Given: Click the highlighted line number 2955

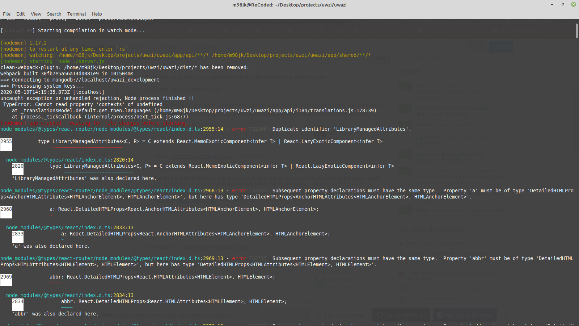Looking at the screenshot, I should 6,141.
